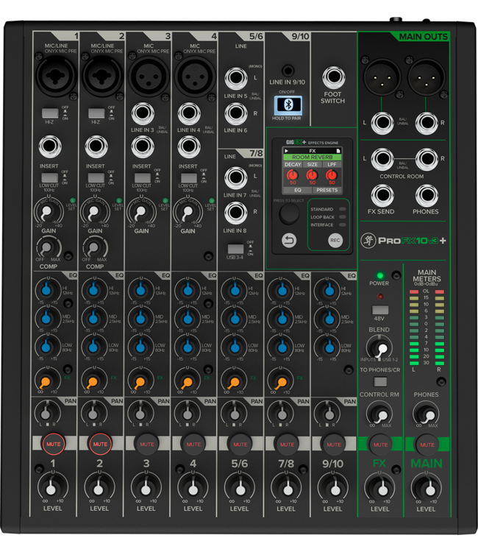Click channel 1 MIC/LINE combo jack
Viewport: 478px width, 552px height.
coord(55,75)
